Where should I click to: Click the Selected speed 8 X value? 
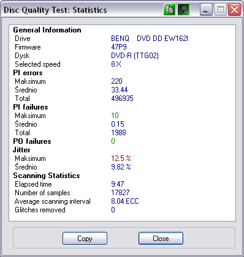116,64
